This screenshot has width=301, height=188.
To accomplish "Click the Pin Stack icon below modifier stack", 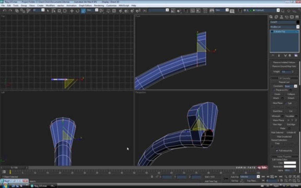I will 273,55.
